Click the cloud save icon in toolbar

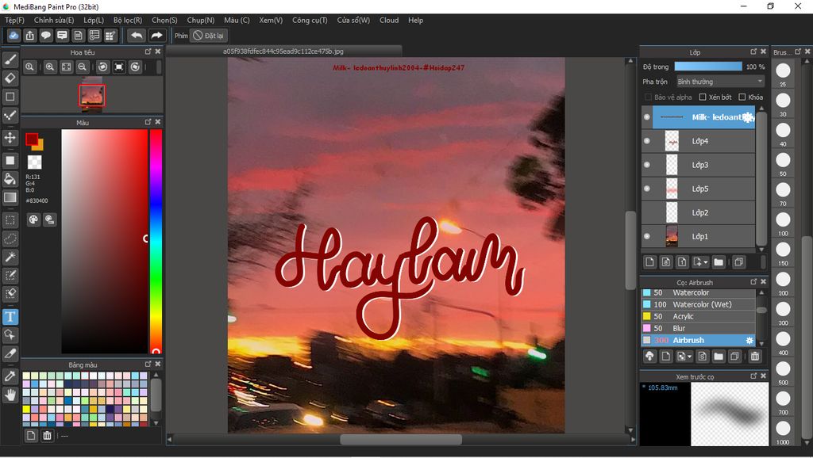click(x=13, y=35)
